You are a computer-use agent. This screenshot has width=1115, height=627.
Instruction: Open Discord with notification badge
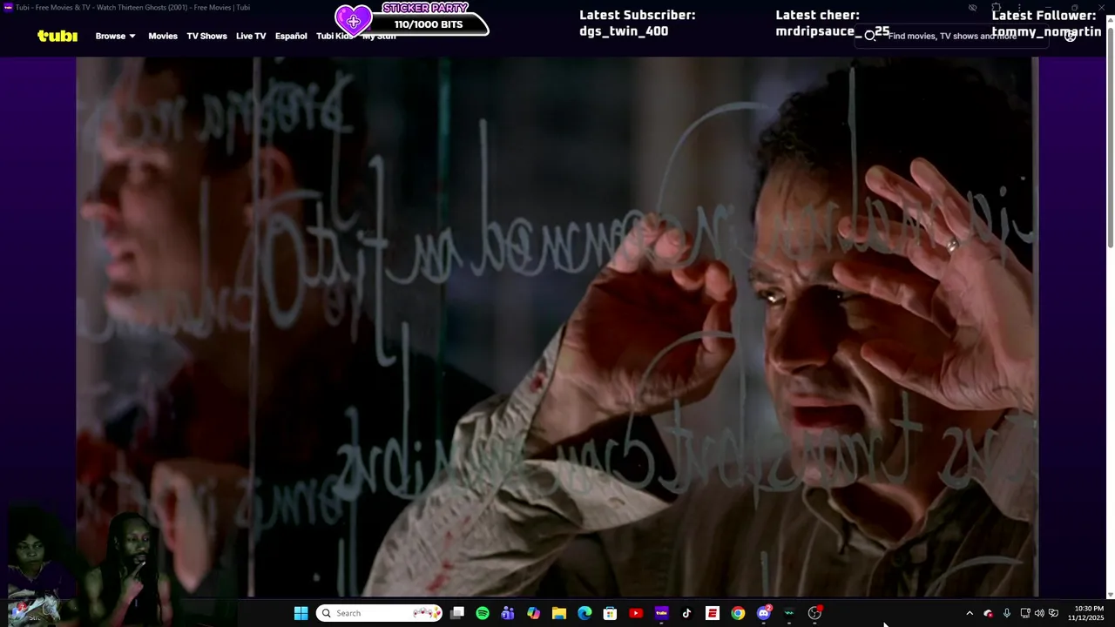click(764, 613)
